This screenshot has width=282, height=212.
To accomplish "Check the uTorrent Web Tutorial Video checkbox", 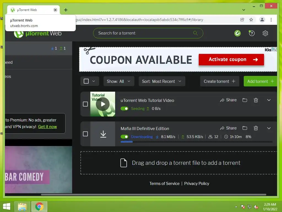I will pos(85,104).
